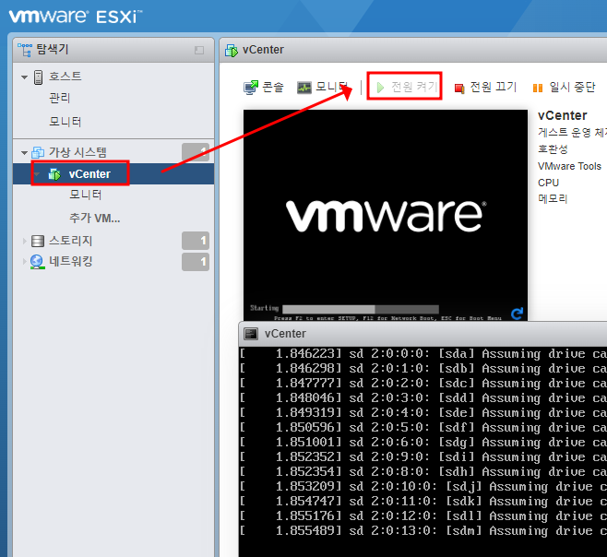607x557 pixels.
Task: Click the vCenter panel header VM icon
Action: 232,51
